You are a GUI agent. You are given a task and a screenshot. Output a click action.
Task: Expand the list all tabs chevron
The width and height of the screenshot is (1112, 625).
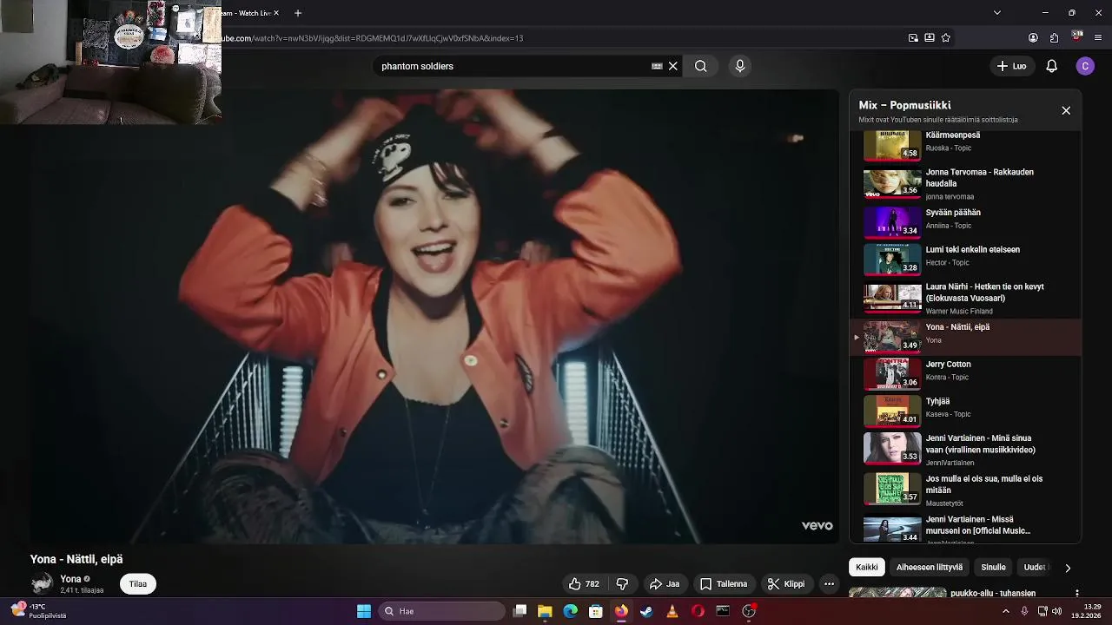point(997,13)
